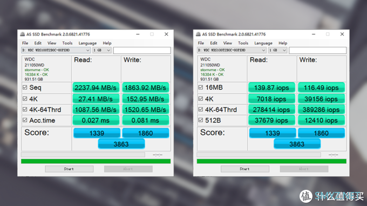
Task: Open the Edit menu in the left window
Action: [38, 43]
